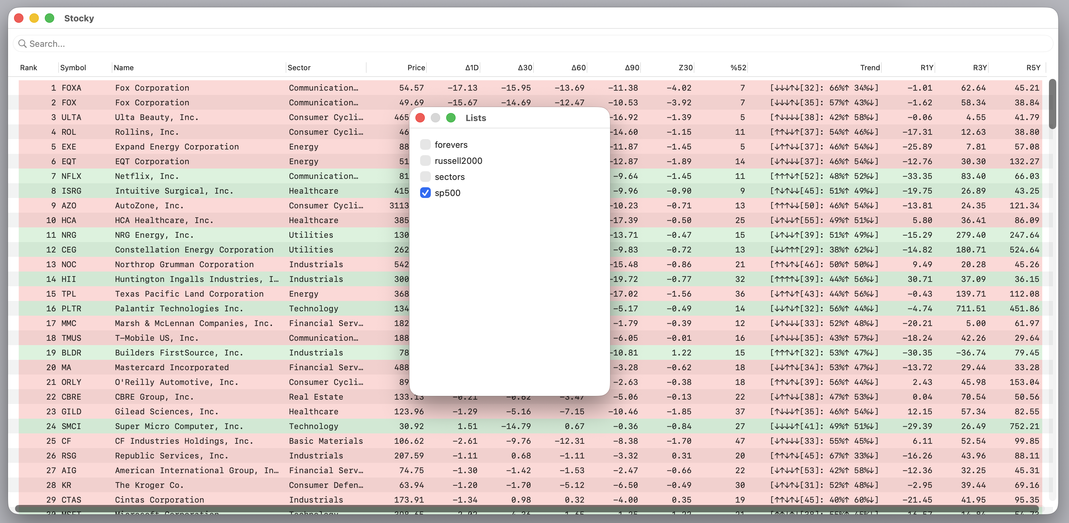1069x523 pixels.
Task: Click the AIG symbol cell
Action: (x=69, y=471)
